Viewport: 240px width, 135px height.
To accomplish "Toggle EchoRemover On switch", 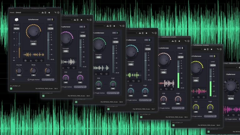I will [x=50, y=20].
